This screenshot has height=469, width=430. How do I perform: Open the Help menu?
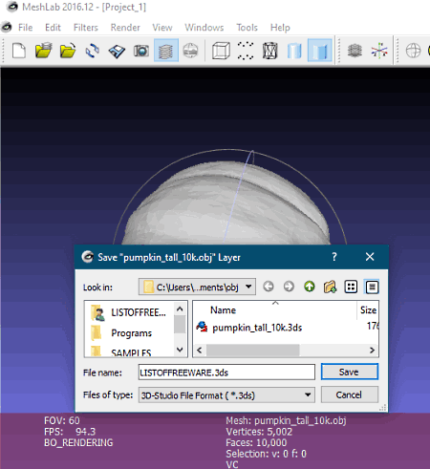point(280,28)
